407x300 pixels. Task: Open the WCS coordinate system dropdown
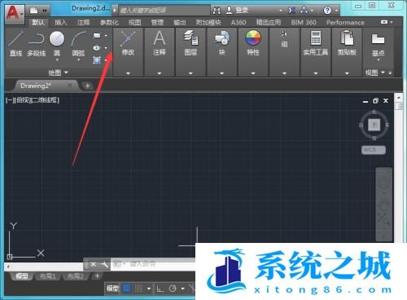point(374,150)
